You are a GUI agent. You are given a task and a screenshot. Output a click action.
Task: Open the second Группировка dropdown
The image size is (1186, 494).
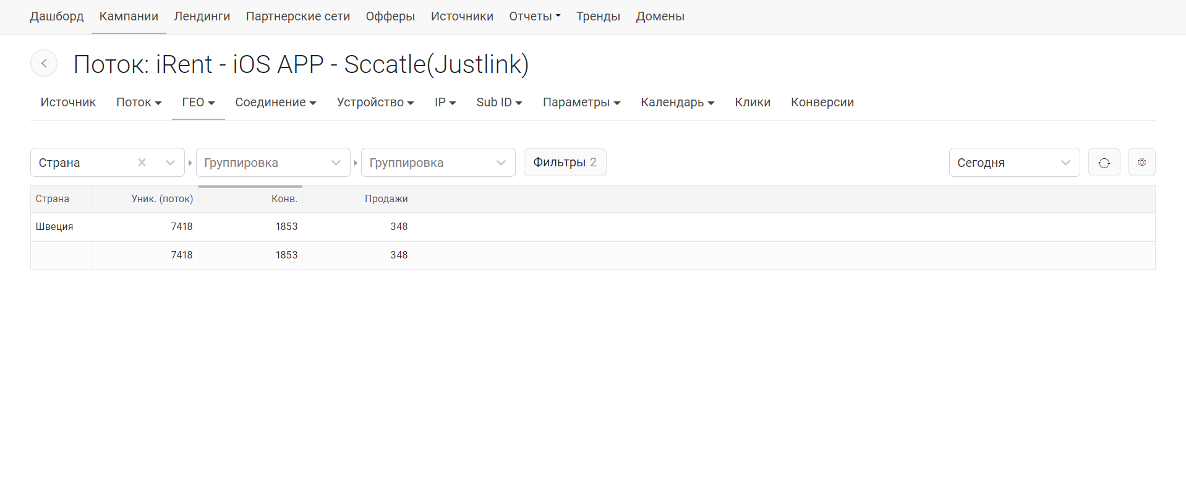pyautogui.click(x=273, y=163)
